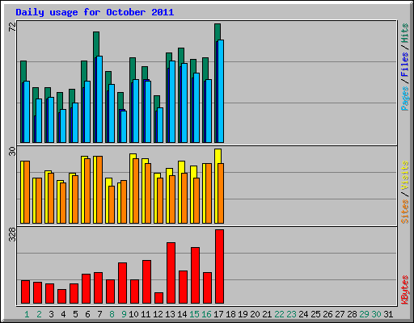The image size is (414, 323).
Task: Select day label 17 on the x-axis
Action: (218, 314)
